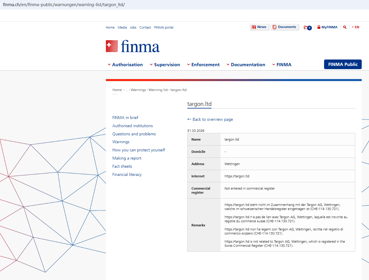The width and height of the screenshot is (369, 280).
Task: Open MyFINMA login
Action: pos(327,27)
